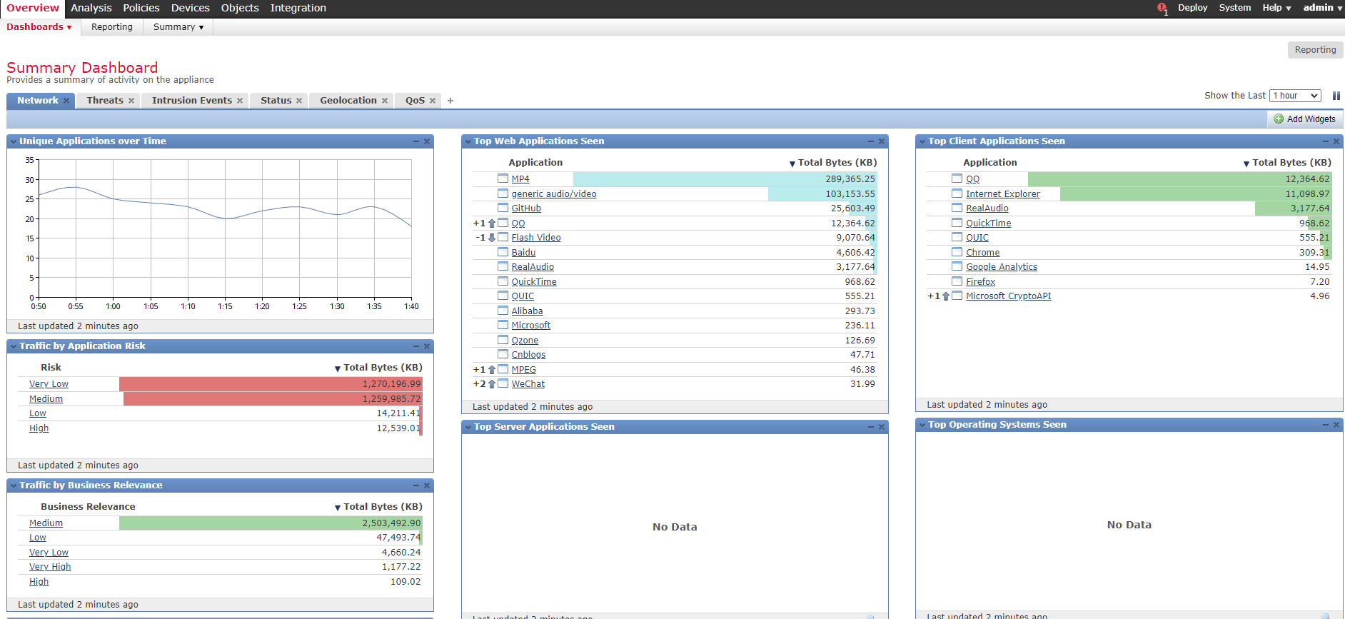This screenshot has width=1345, height=619.
Task: Open the admin user dropdown
Action: 1322,8
